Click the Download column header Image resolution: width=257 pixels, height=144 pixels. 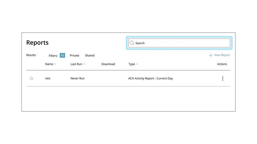coord(108,64)
